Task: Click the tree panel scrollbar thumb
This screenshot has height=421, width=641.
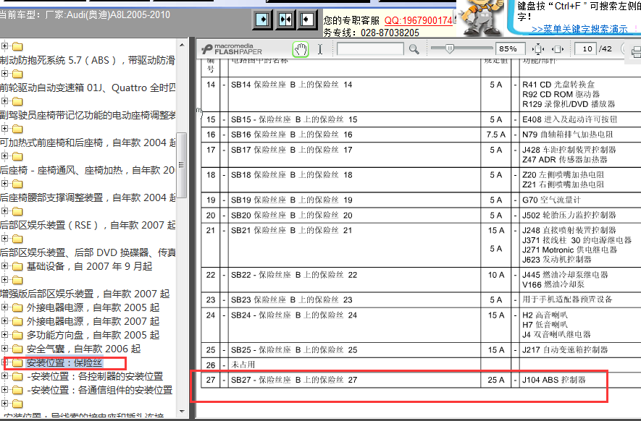Action: (x=182, y=165)
